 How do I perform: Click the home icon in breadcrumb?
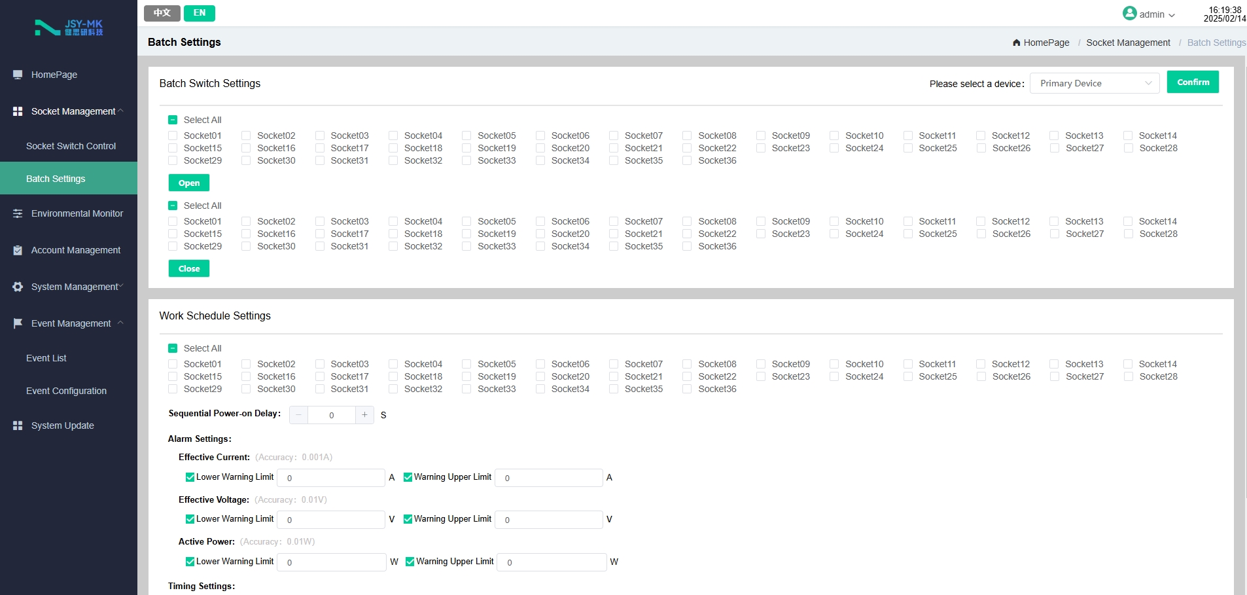pyautogui.click(x=1017, y=43)
